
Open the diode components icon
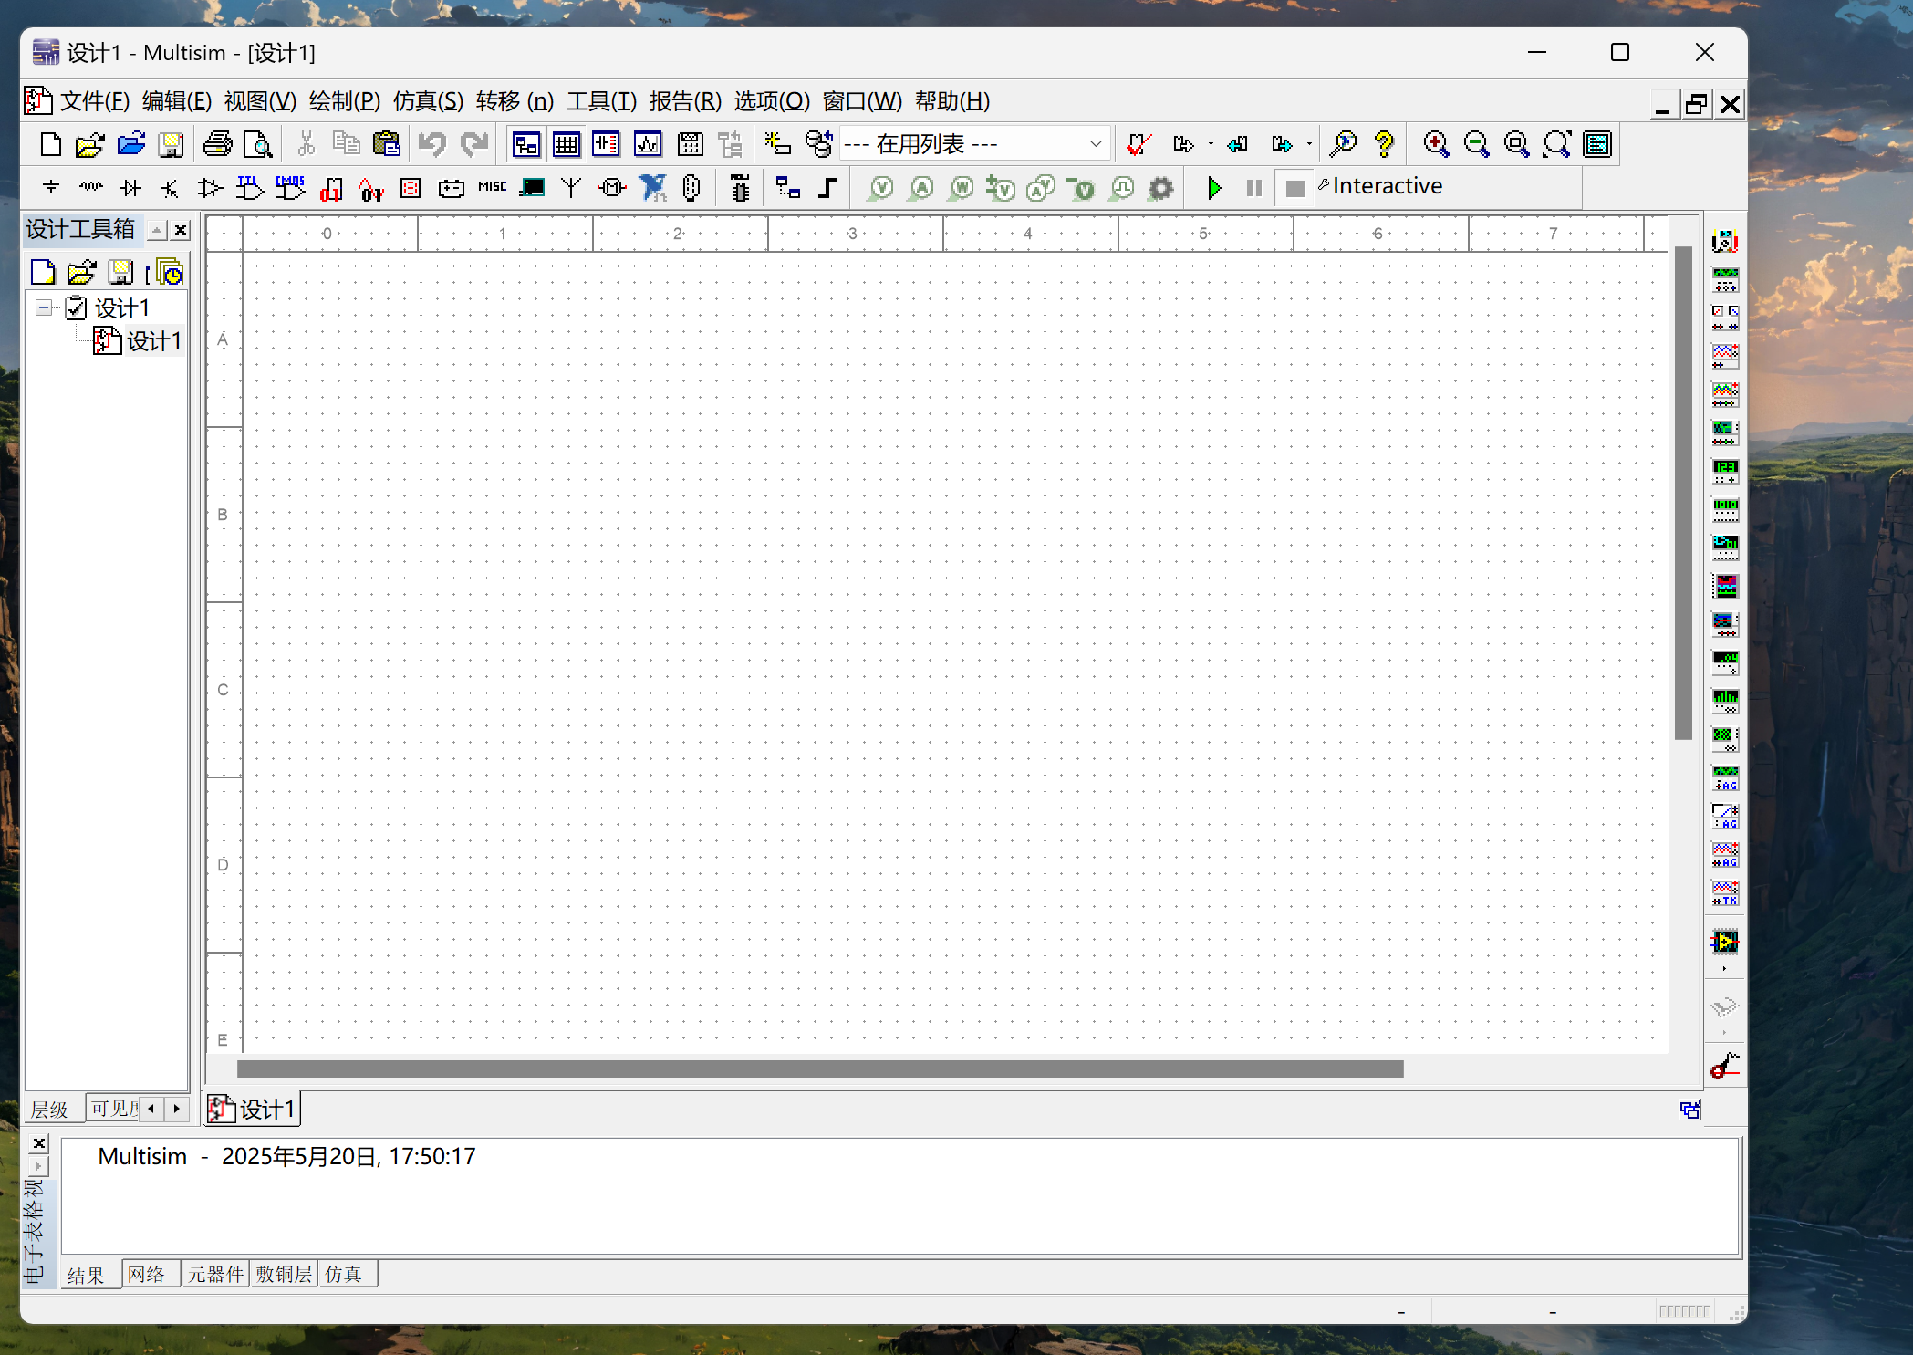(130, 188)
